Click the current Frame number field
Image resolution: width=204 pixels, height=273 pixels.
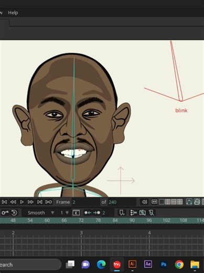click(x=85, y=202)
